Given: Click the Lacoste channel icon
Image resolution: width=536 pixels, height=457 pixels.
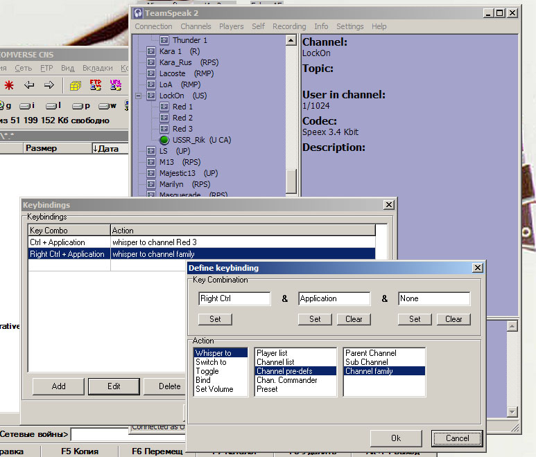Looking at the screenshot, I should (151, 73).
